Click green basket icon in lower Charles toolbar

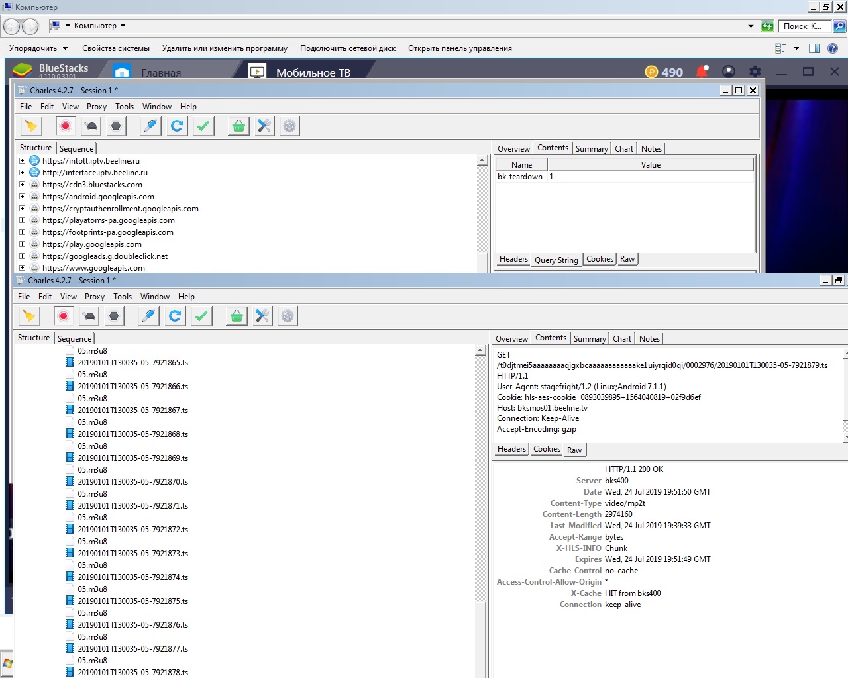click(x=237, y=316)
